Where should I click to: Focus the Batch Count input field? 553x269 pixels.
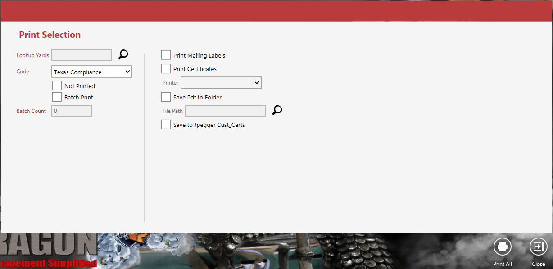coord(72,111)
